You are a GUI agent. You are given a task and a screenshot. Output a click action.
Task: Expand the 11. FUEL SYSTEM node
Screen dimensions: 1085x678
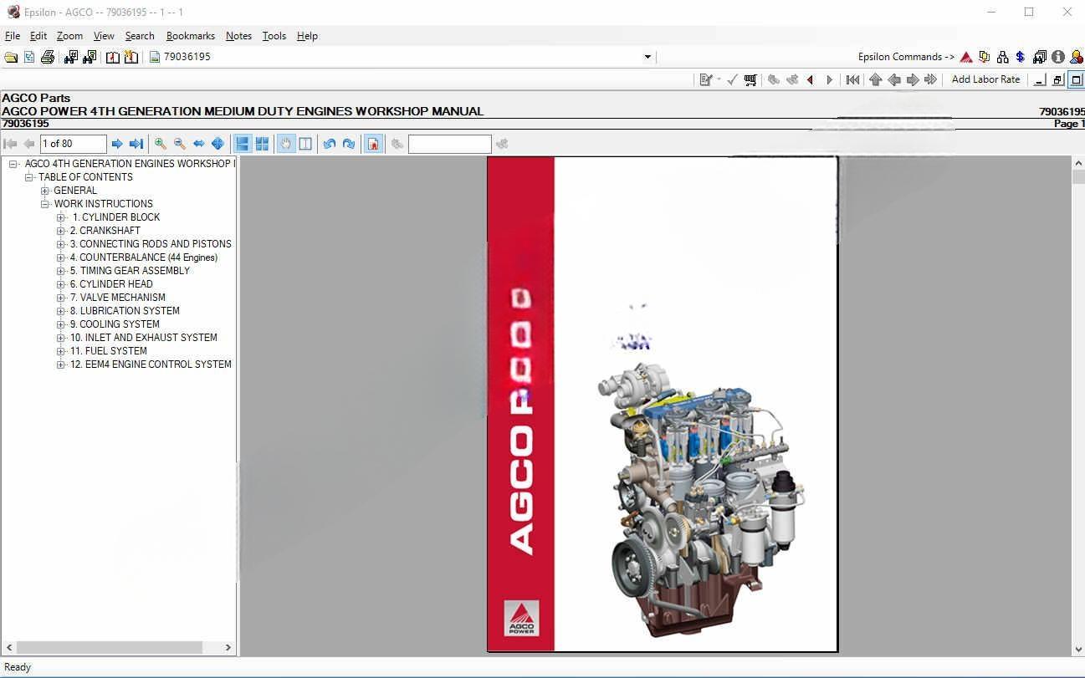point(61,351)
